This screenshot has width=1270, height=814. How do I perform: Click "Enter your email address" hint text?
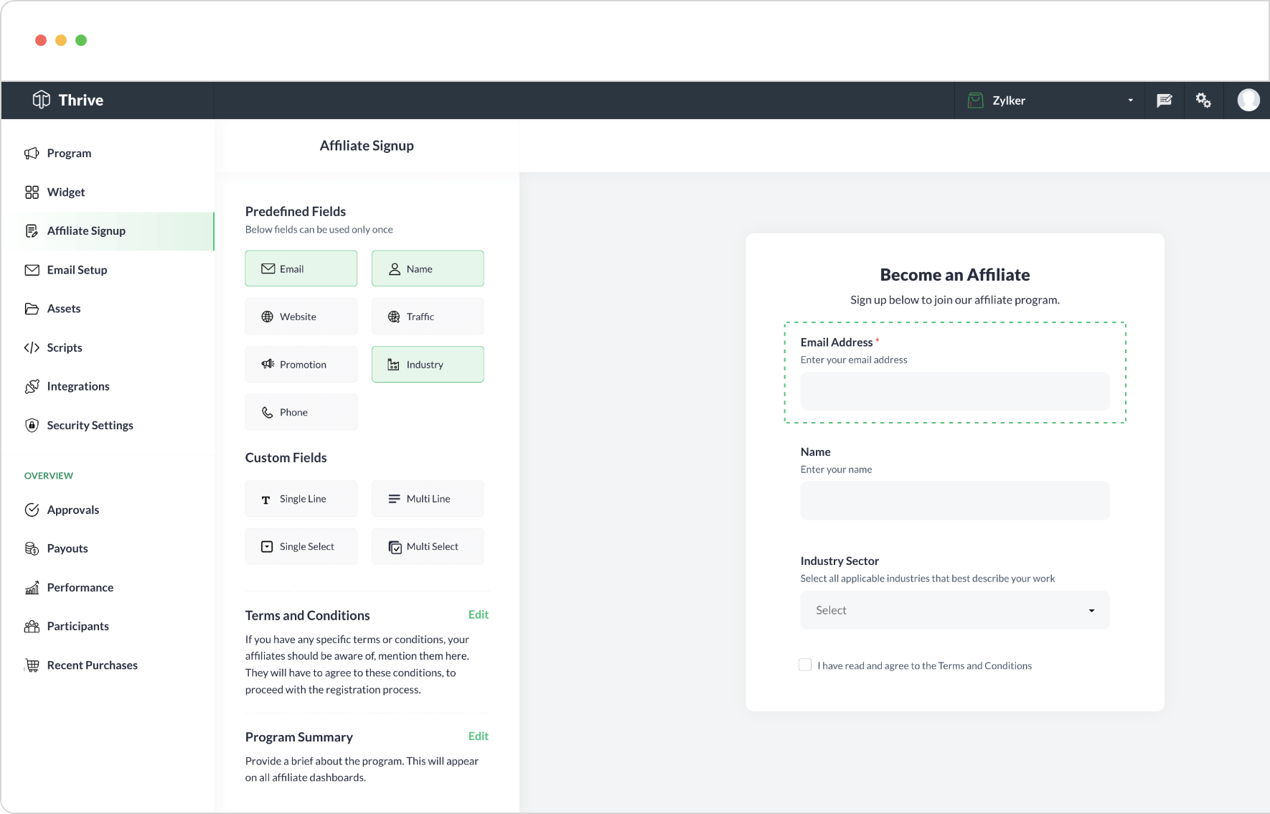[854, 360]
